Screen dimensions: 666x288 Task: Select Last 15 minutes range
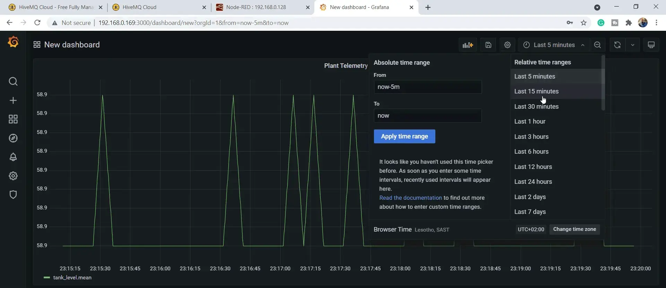pos(556,91)
